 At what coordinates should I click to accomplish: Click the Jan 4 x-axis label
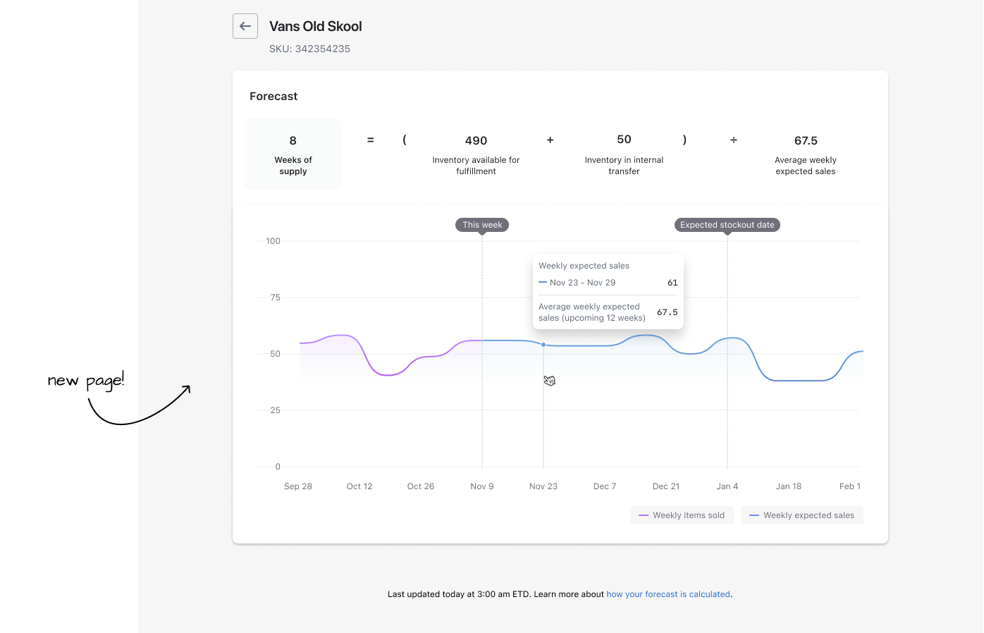727,486
